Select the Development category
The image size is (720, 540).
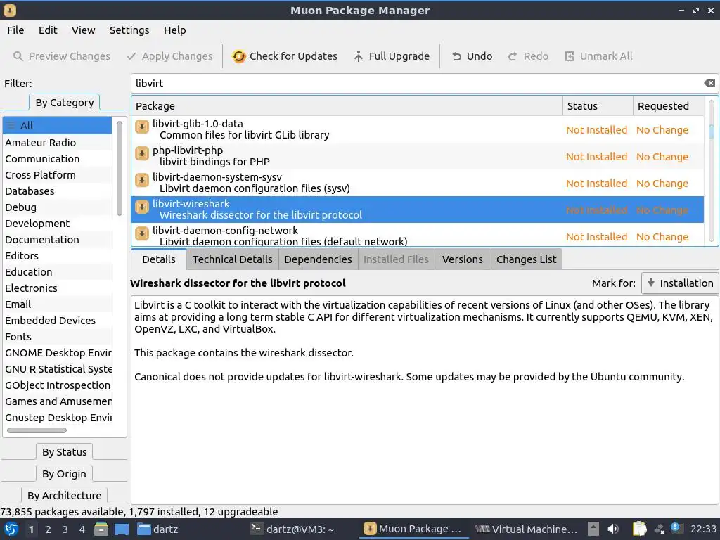pyautogui.click(x=58, y=223)
